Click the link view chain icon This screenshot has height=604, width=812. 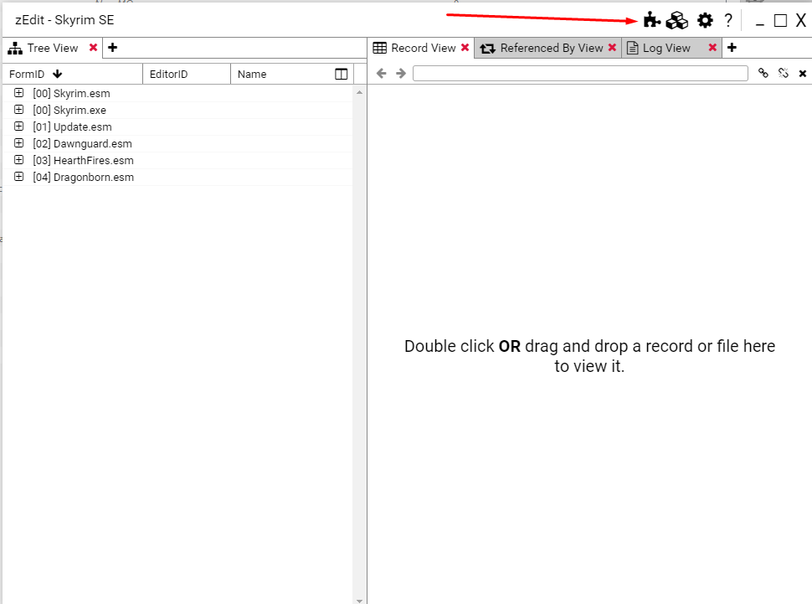point(763,74)
